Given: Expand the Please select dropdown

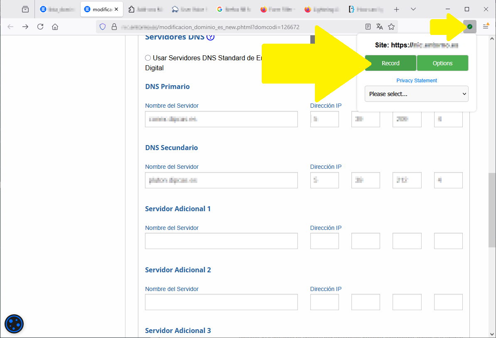Looking at the screenshot, I should click(416, 94).
